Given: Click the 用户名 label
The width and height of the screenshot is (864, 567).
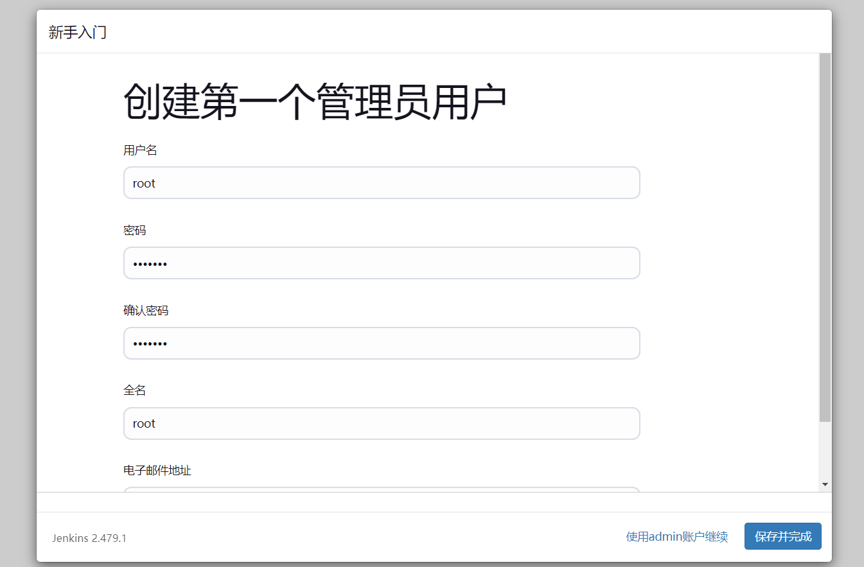Looking at the screenshot, I should tap(140, 150).
